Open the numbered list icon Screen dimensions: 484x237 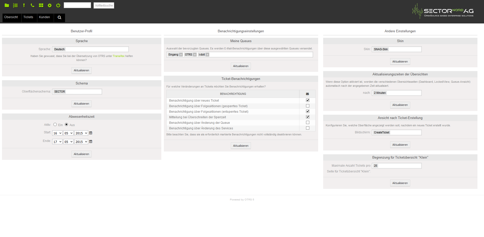point(15,5)
